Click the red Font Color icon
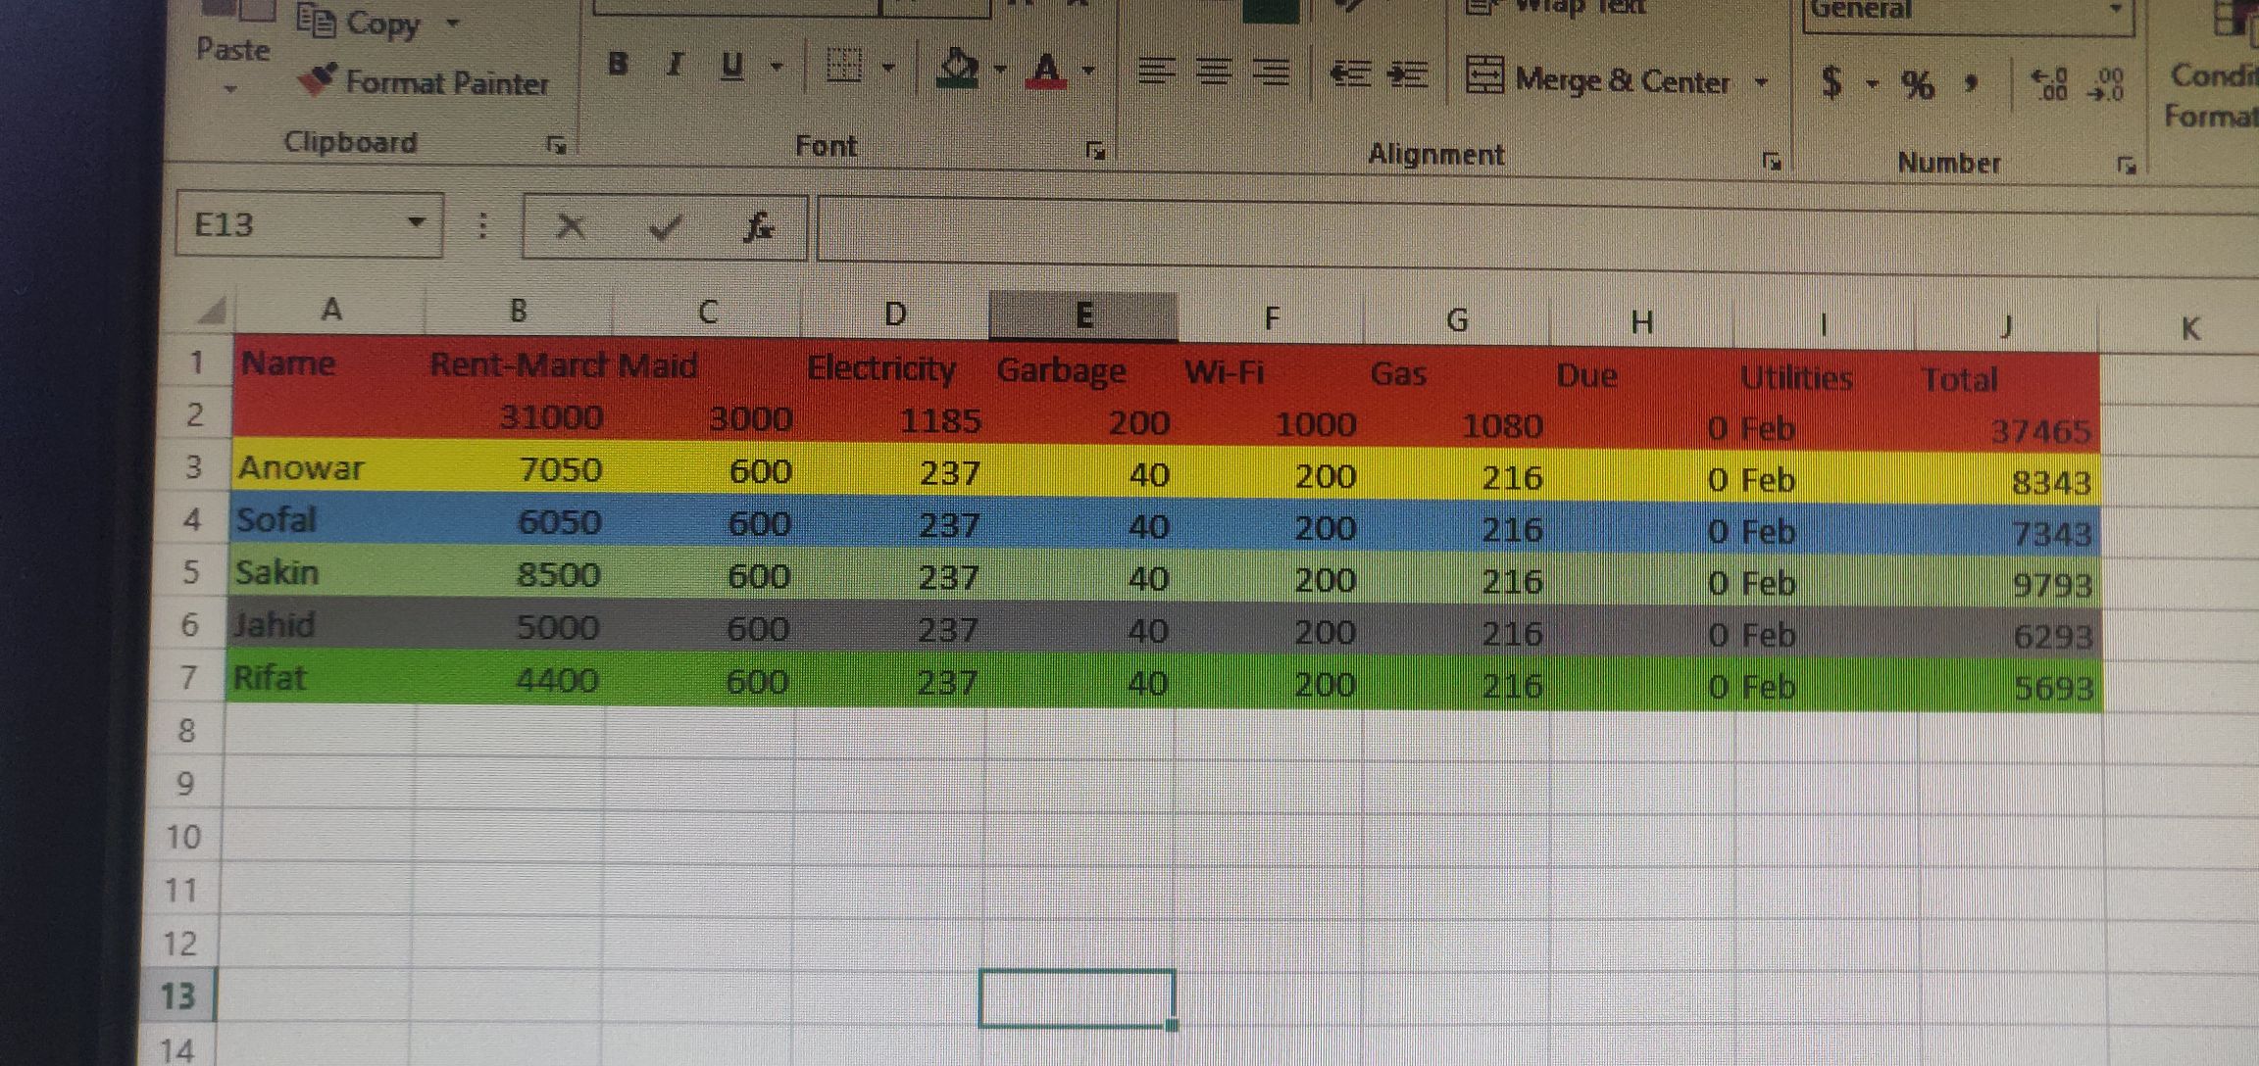Screen dimensions: 2259x1066 coord(1046,71)
